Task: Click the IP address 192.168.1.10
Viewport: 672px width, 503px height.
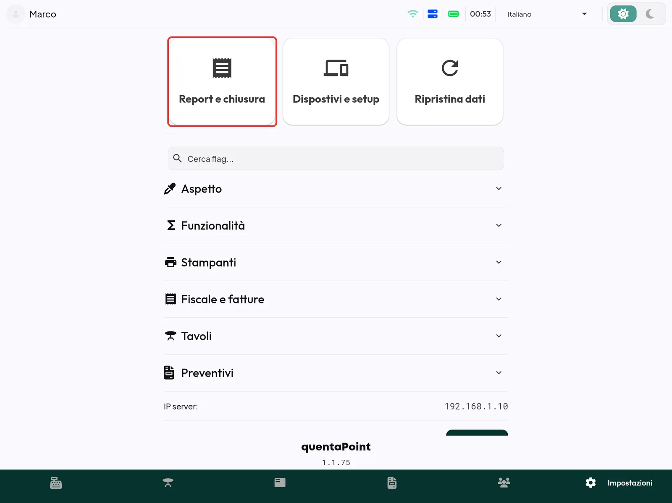Action: [476, 407]
